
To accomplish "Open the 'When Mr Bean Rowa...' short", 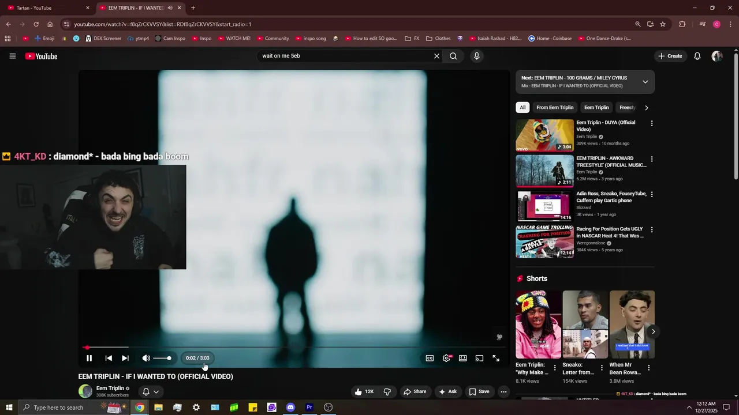I will point(632,325).
